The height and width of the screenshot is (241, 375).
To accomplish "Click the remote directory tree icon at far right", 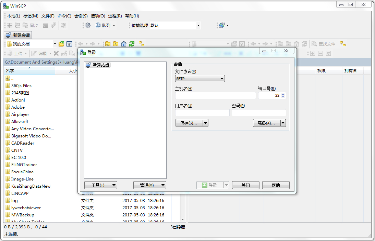I will pyautogui.click(x=343, y=44).
